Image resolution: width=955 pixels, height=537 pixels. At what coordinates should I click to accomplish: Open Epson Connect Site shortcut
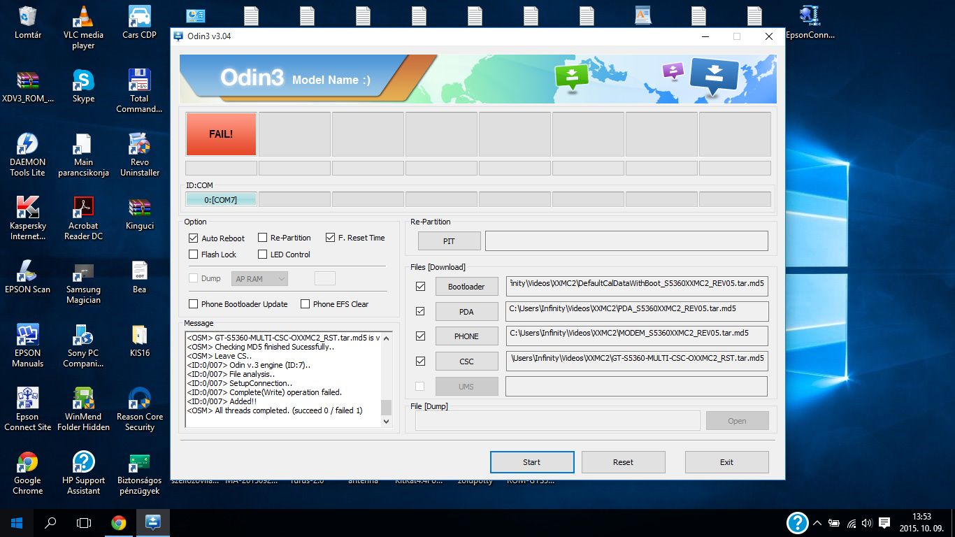[x=28, y=409]
